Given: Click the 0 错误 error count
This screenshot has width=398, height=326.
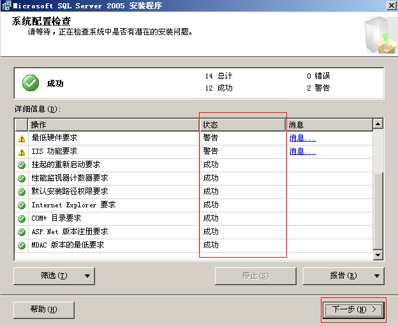Looking at the screenshot, I should point(318,76).
